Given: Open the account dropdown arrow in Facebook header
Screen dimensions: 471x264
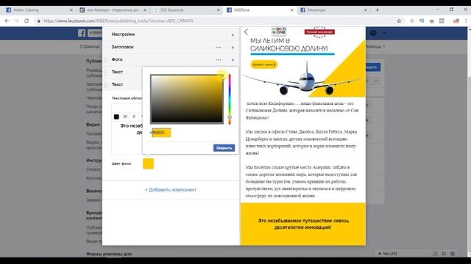Looking at the screenshot, I should point(384,33).
